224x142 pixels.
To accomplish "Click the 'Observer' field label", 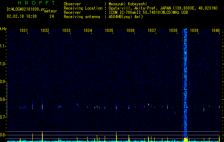I will point(72,4).
